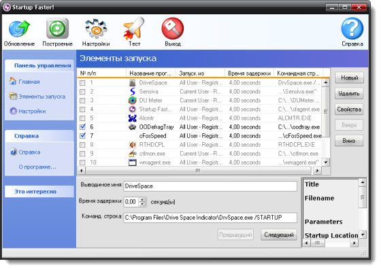
Task: Click the Sensiva program icon in row 2
Action: [132, 92]
